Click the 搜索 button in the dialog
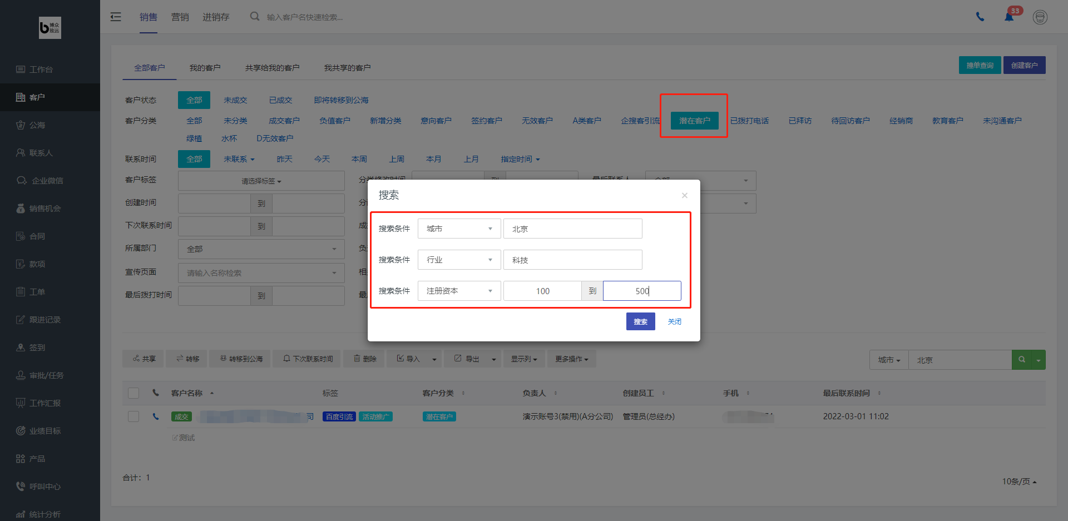The width and height of the screenshot is (1068, 521). [641, 321]
